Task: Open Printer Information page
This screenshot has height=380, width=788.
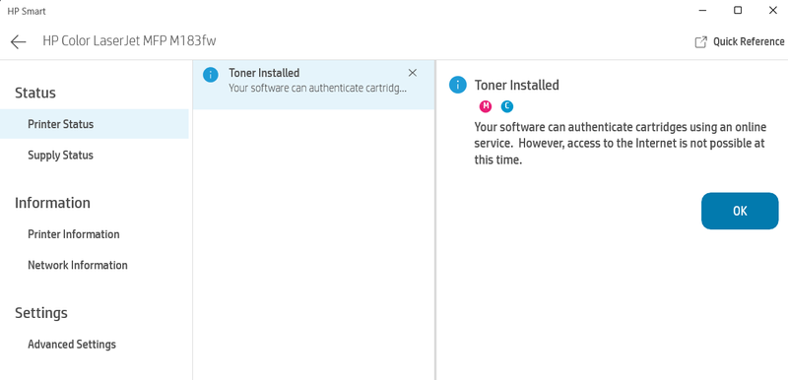Action: [x=73, y=234]
